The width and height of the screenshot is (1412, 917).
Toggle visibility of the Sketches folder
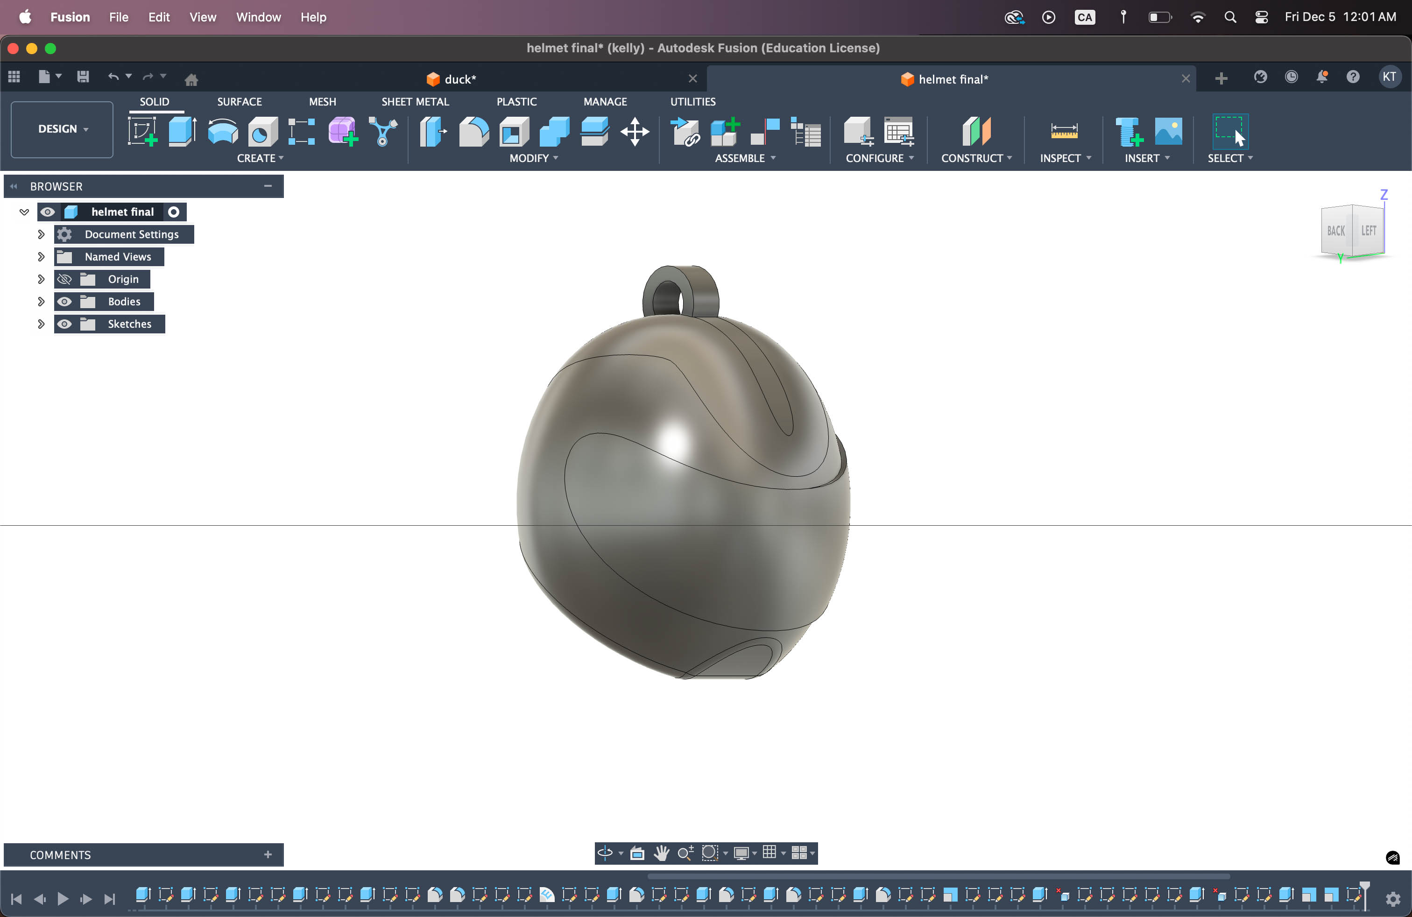click(x=64, y=324)
